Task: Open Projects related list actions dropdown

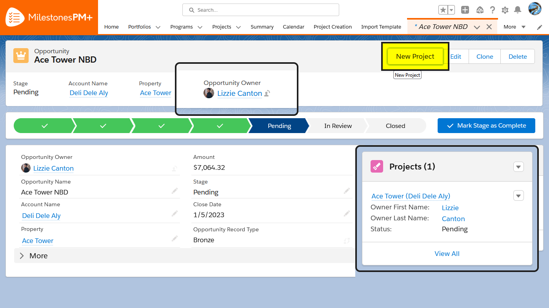Action: (518, 167)
